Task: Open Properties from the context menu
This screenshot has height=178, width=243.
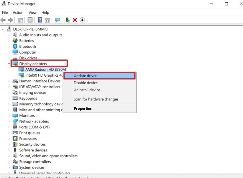Action: click(99, 109)
